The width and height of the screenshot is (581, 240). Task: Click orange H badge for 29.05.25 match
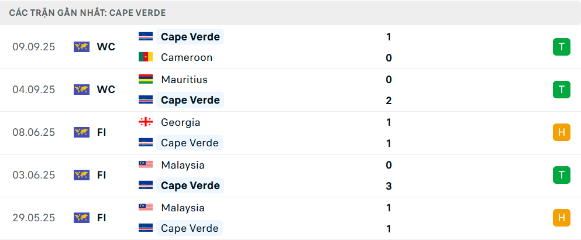click(561, 218)
